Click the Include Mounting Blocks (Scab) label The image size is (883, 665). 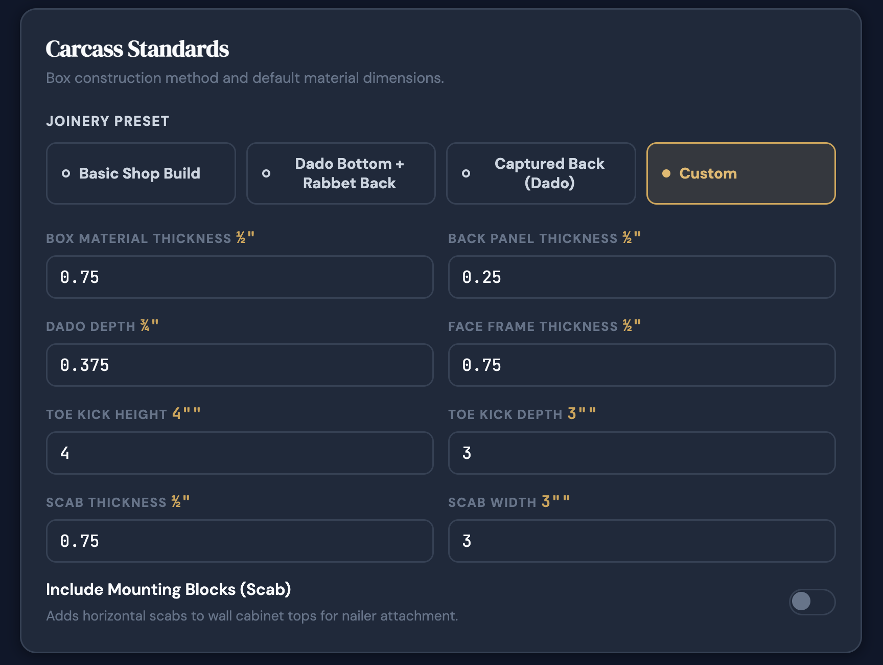point(169,589)
